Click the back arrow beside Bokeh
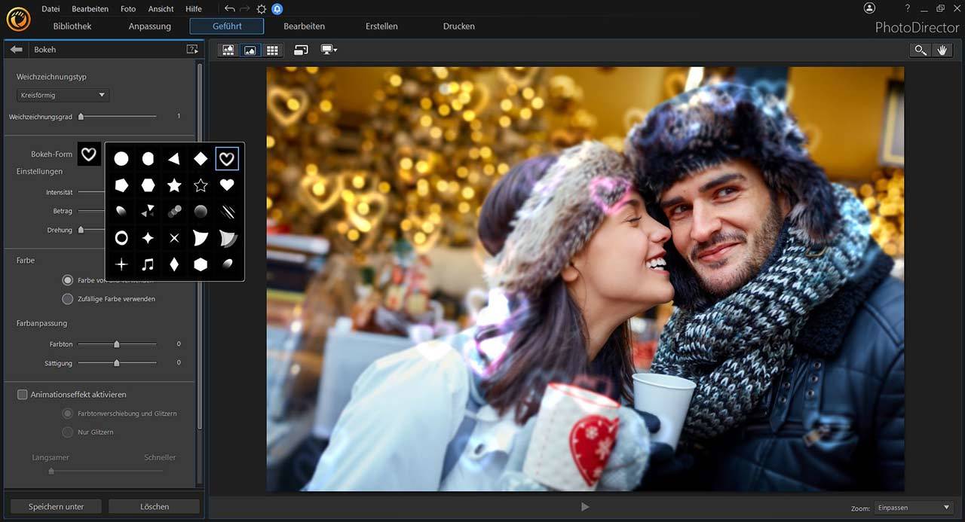Viewport: 965px width, 522px height. [x=16, y=50]
